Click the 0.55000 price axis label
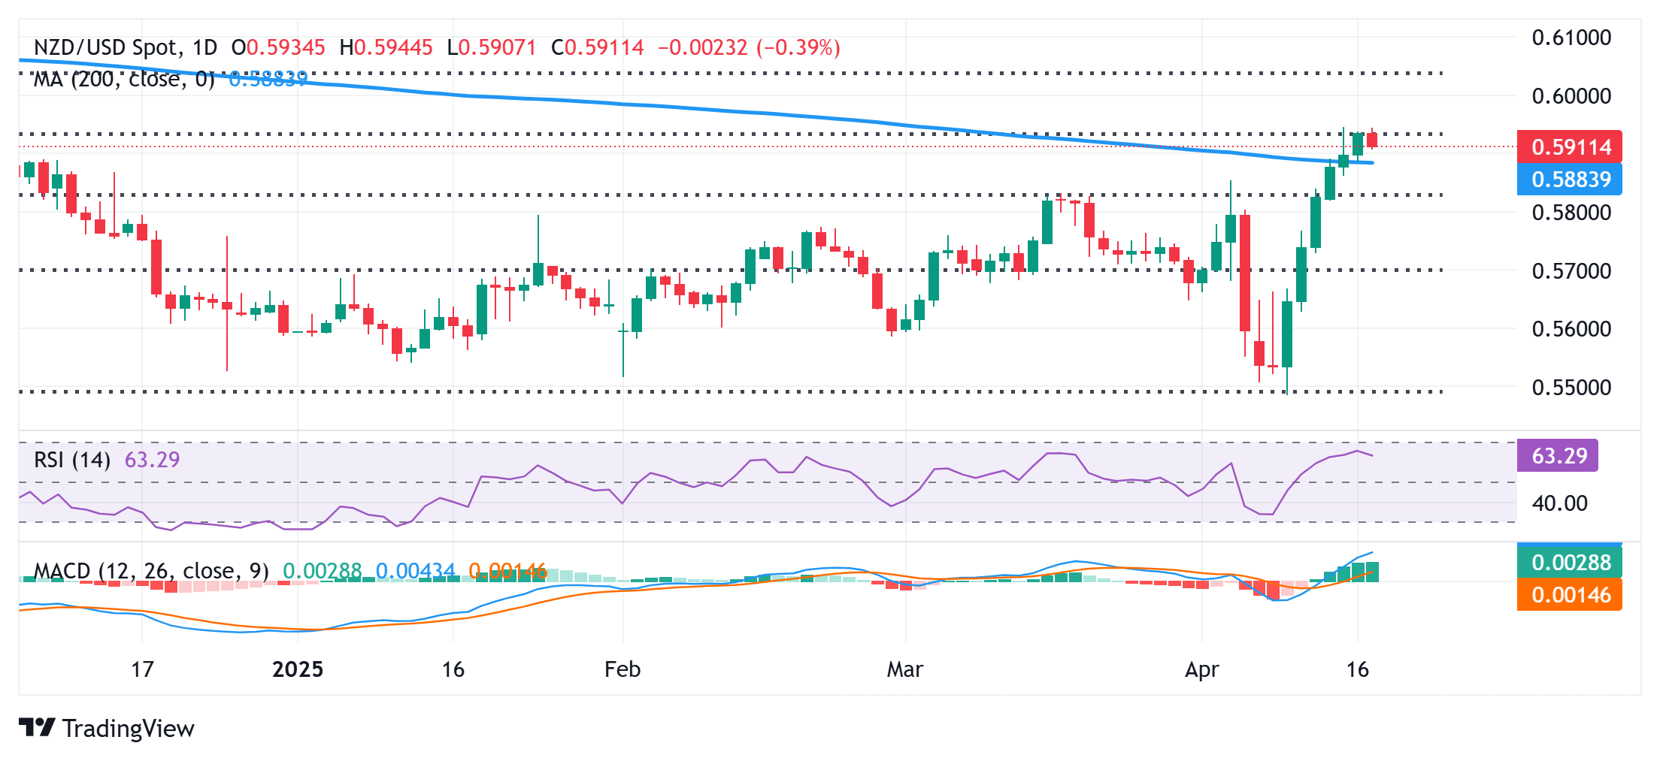This screenshot has width=1660, height=761. [1571, 388]
